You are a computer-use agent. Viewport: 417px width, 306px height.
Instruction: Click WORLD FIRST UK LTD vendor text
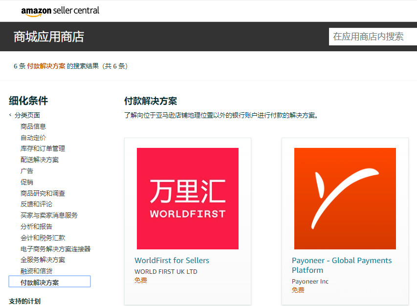(x=166, y=271)
